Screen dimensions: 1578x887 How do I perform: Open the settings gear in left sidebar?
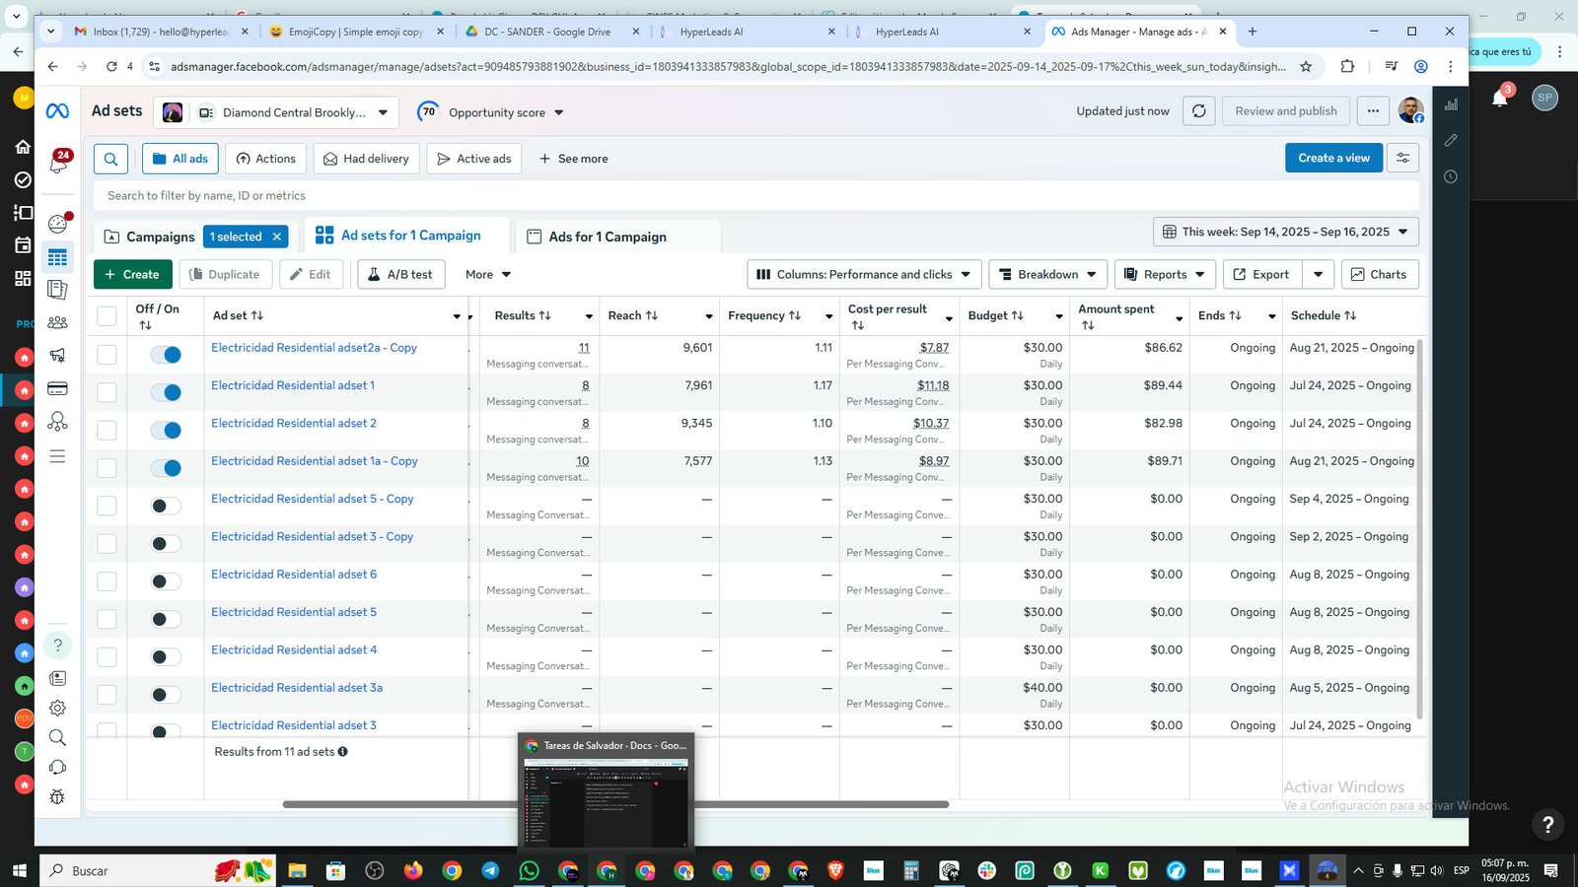coord(57,708)
